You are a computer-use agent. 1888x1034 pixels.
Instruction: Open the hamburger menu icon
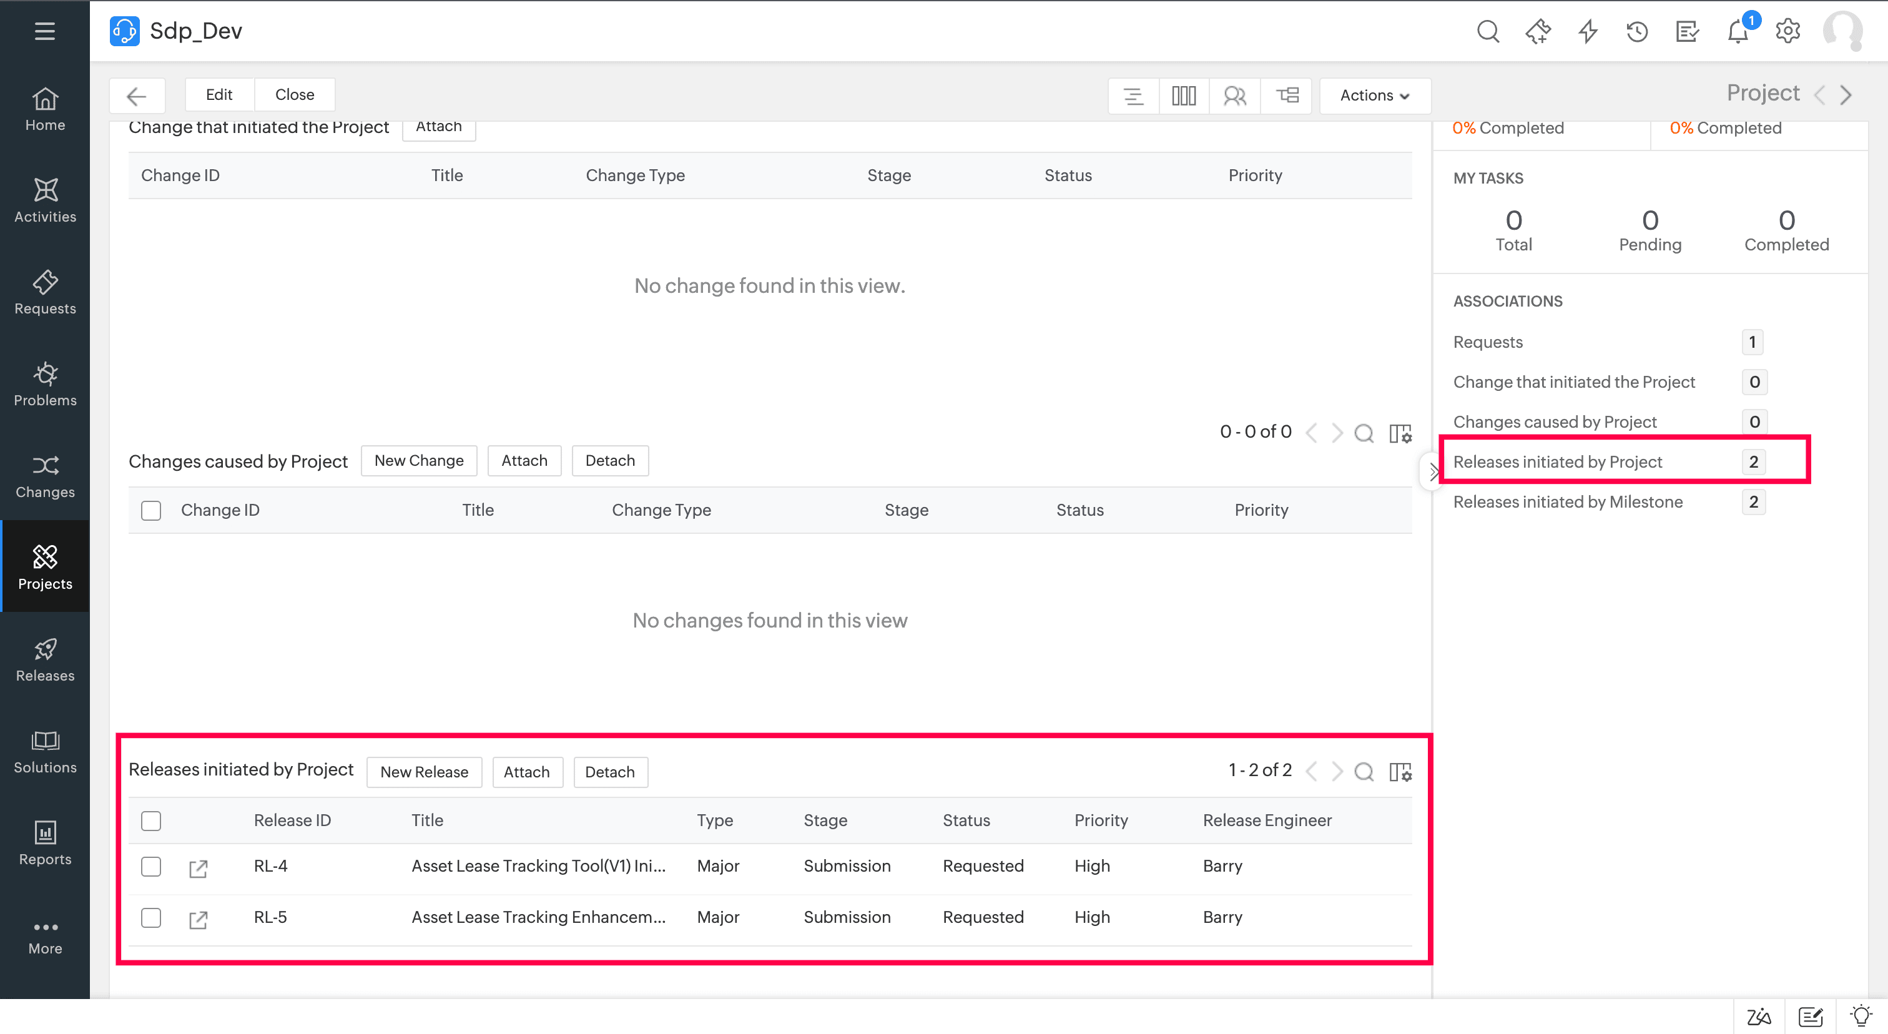tap(45, 31)
